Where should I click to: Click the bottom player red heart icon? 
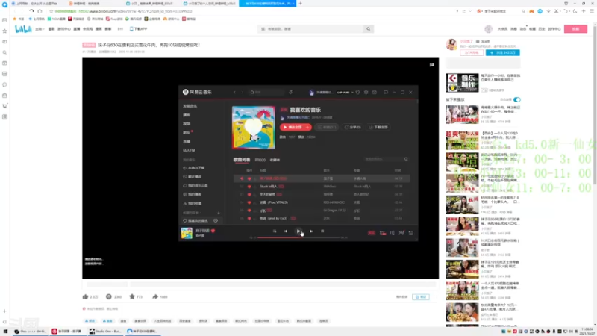[x=213, y=231]
